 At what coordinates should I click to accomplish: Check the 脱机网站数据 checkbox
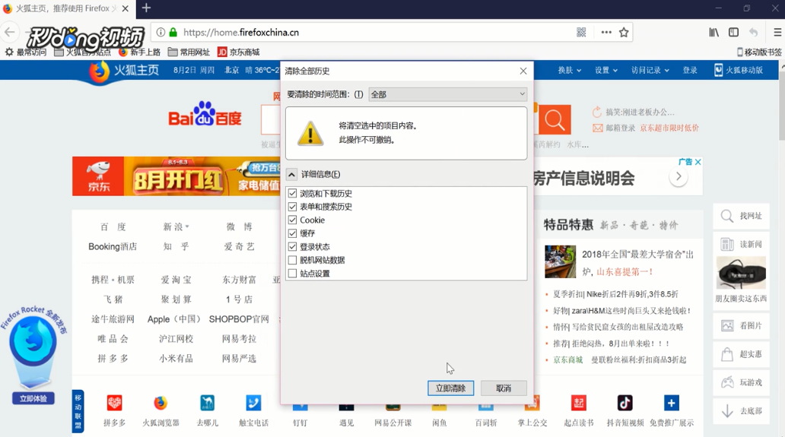point(292,260)
